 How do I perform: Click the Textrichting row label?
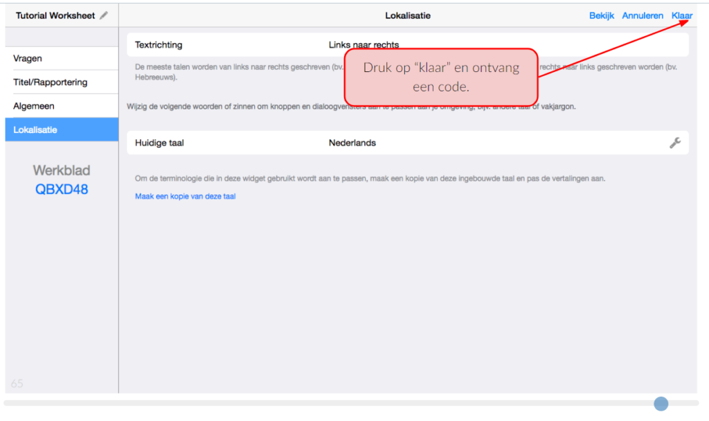click(159, 45)
